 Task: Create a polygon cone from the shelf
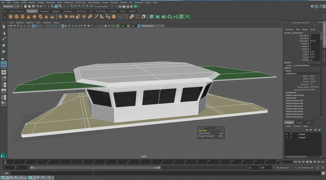coord(29,17)
